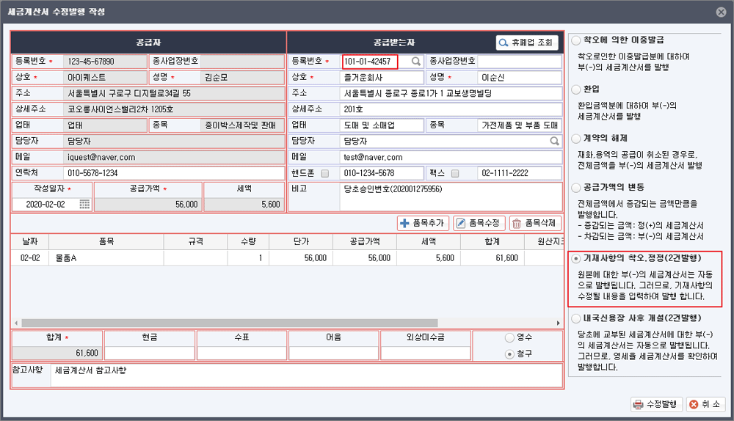The image size is (734, 421).
Task: Click the search icon in registration number field
Action: pyautogui.click(x=415, y=62)
